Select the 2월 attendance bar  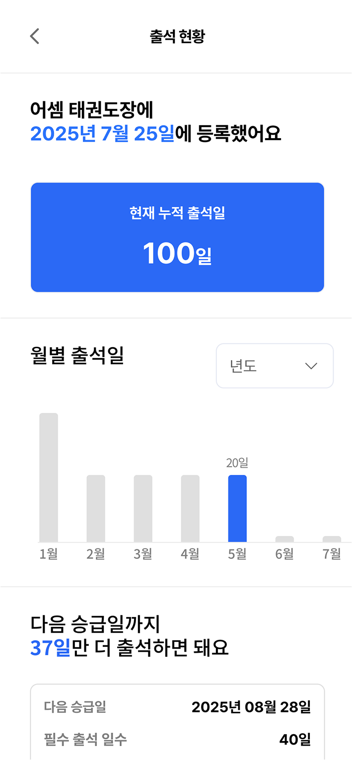[x=96, y=508]
